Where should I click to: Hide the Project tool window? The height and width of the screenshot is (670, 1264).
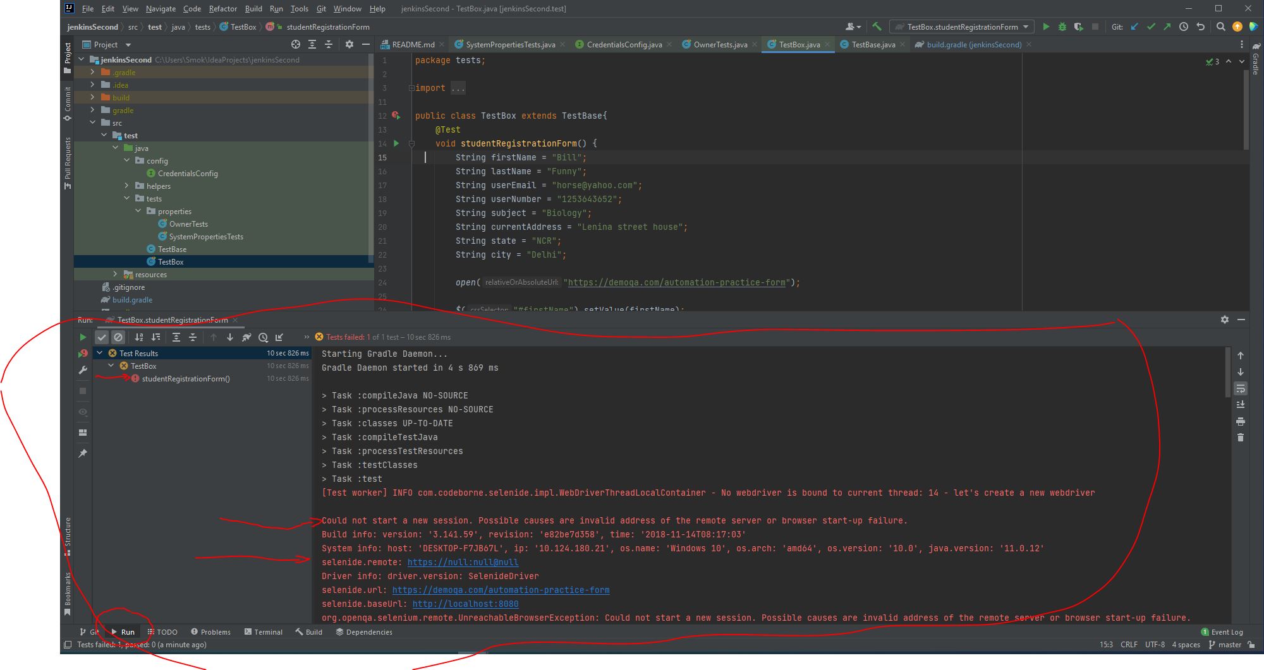(x=366, y=44)
